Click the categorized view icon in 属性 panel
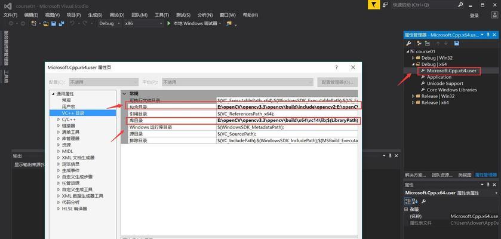Viewport: 501px width, 239px height. [408, 201]
